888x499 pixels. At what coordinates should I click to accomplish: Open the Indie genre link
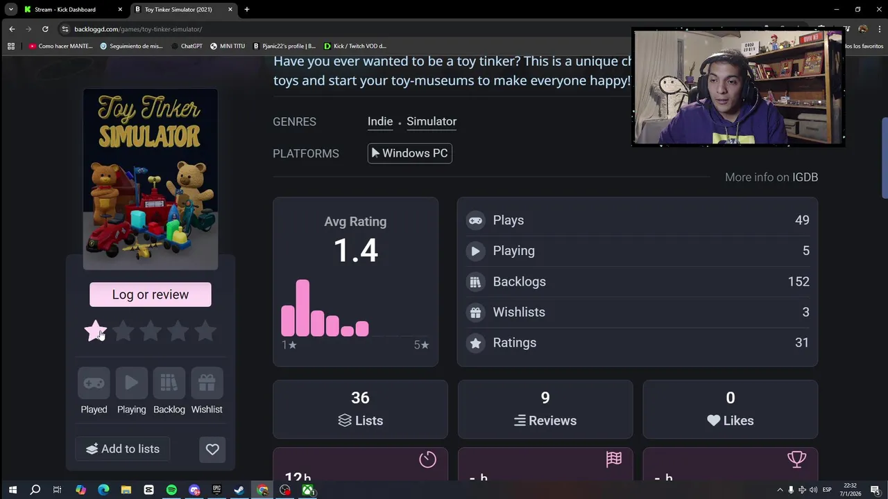coord(380,121)
